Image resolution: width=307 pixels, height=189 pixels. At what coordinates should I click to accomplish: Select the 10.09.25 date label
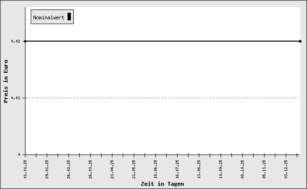tap(221, 169)
